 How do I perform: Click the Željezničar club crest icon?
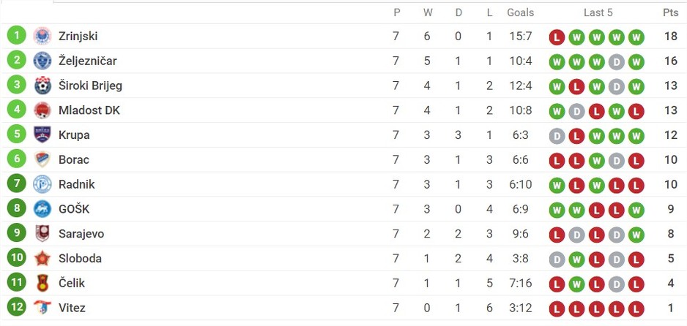tap(42, 61)
